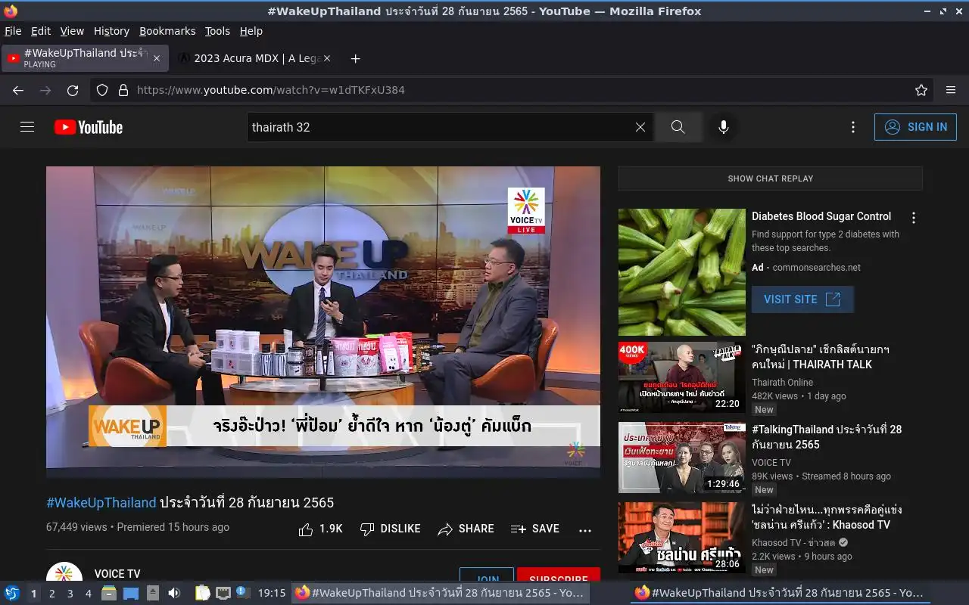Open the file manager taskbar icon
The height and width of the screenshot is (605, 969).
pyautogui.click(x=109, y=594)
